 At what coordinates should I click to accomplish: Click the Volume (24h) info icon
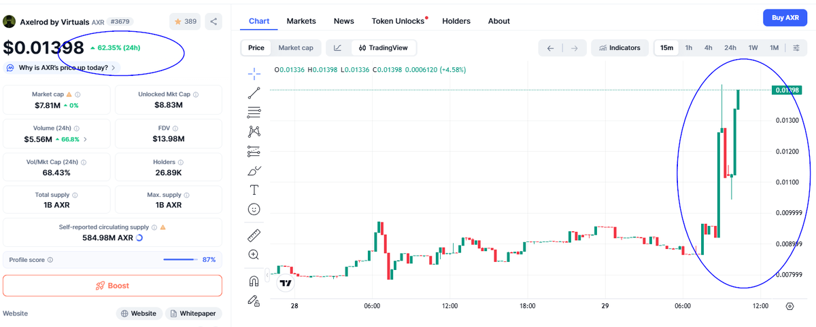(x=75, y=128)
